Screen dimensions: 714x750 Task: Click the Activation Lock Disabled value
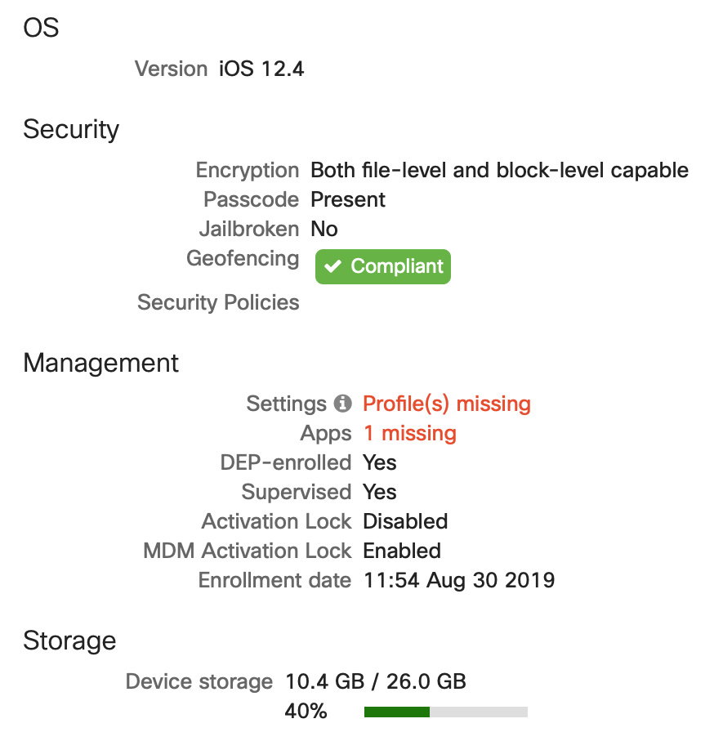tap(405, 521)
